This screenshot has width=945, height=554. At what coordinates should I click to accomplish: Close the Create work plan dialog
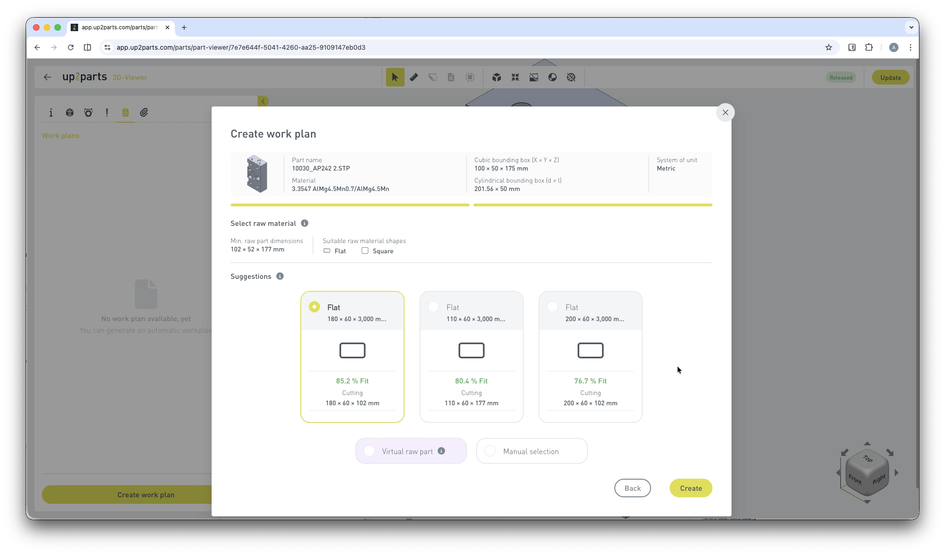tap(725, 112)
